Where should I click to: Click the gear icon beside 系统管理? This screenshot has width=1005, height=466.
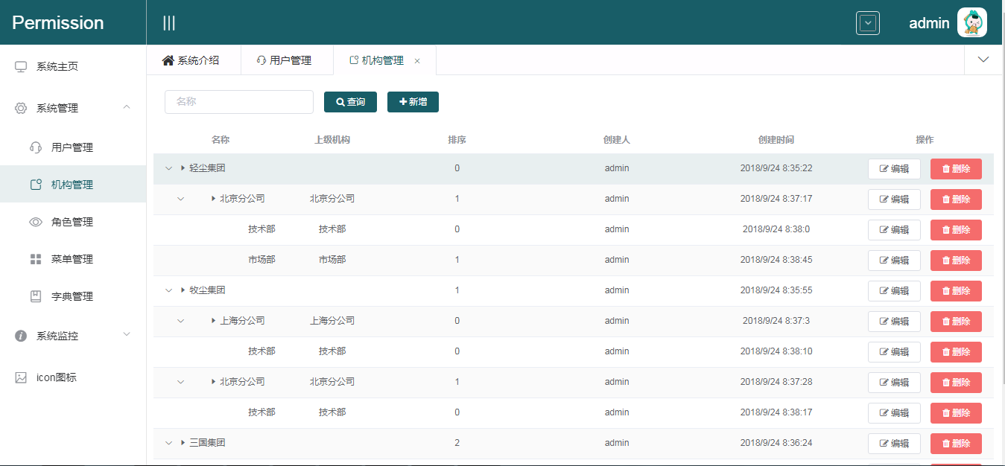point(21,108)
